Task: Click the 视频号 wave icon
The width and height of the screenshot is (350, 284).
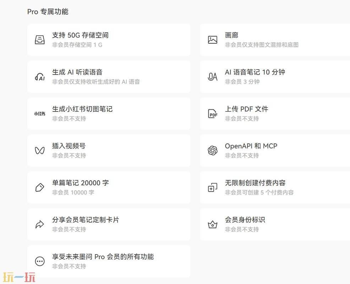Action: (39, 150)
